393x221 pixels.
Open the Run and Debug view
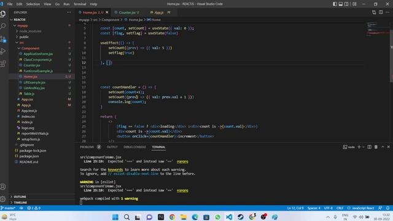(x=3, y=51)
